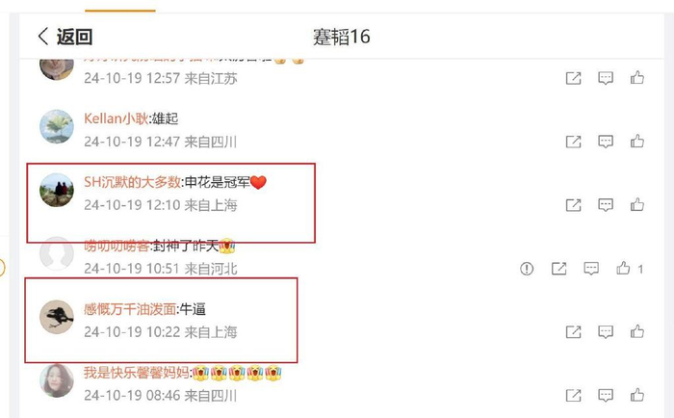Image resolution: width=674 pixels, height=418 pixels.
Task: Report the 封神了昨天 comment with the exclamation icon
Action: (x=527, y=269)
